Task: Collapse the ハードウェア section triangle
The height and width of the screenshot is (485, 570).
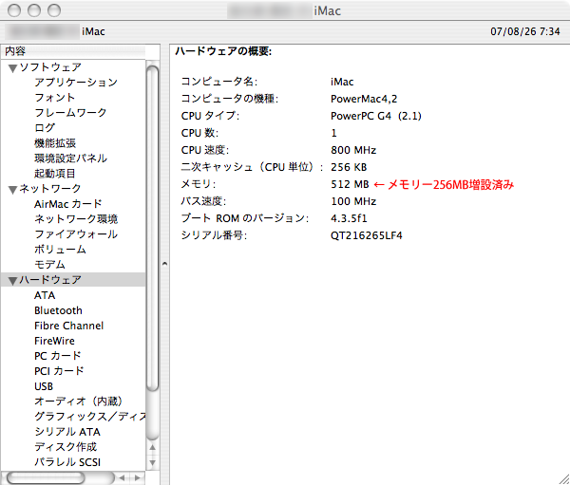Action: pos(13,281)
